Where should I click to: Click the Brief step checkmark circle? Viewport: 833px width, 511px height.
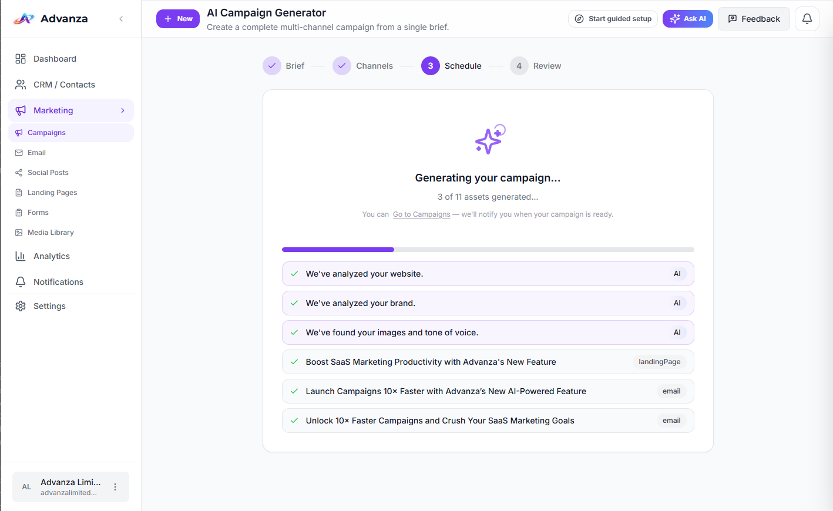coord(272,66)
